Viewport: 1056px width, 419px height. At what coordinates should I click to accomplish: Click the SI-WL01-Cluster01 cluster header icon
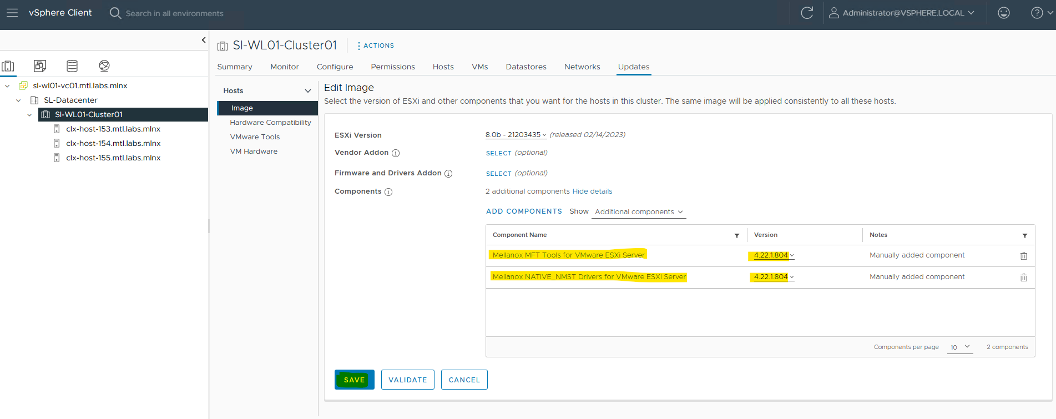pos(223,46)
